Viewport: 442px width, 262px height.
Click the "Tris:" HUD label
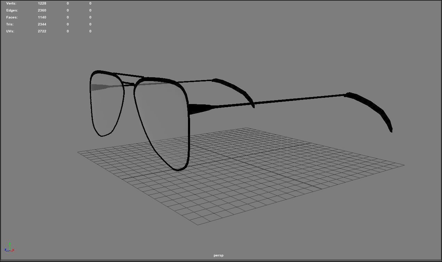click(10, 24)
